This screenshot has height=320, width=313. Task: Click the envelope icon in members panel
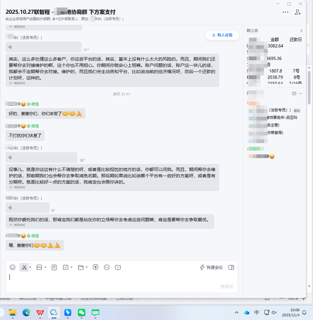coord(294,93)
